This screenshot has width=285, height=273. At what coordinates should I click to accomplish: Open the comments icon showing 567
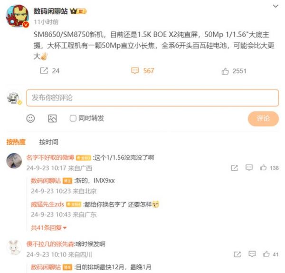[x=135, y=70]
